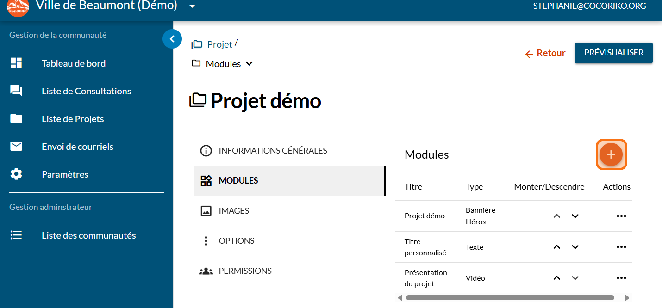The height and width of the screenshot is (308, 662).
Task: Click the Retour link
Action: click(545, 54)
